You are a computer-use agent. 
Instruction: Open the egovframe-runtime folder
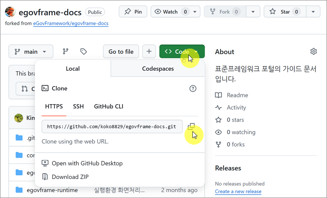[52, 190]
